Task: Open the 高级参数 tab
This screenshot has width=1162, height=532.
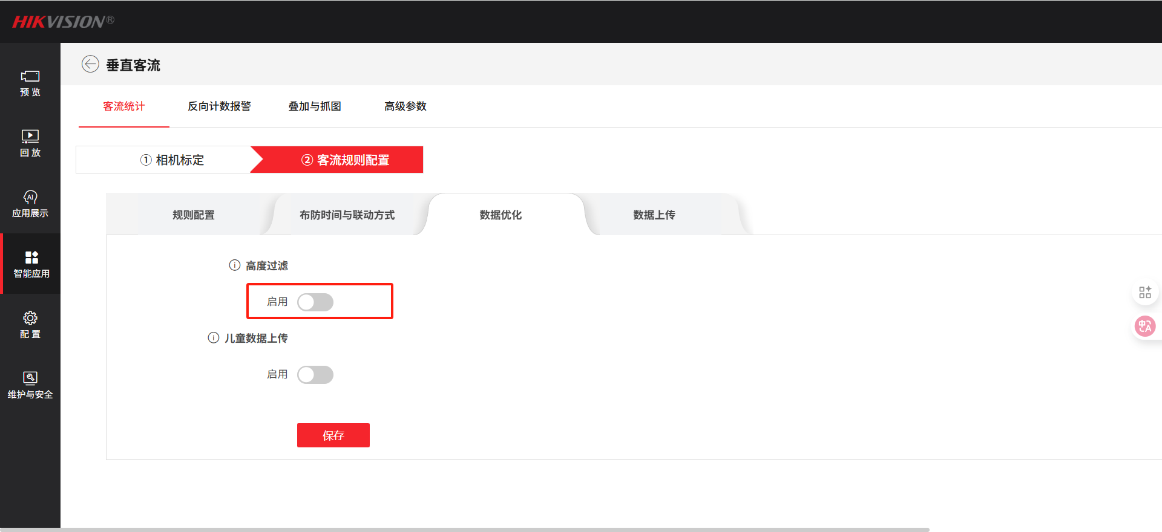Action: 405,106
